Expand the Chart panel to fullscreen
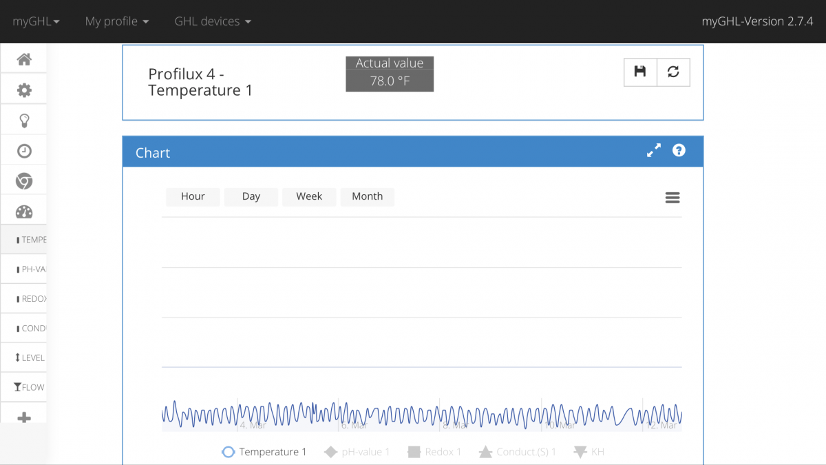This screenshot has height=465, width=826. pyautogui.click(x=654, y=151)
